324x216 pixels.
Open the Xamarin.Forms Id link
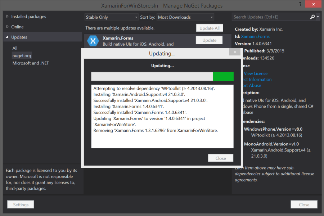255,37
